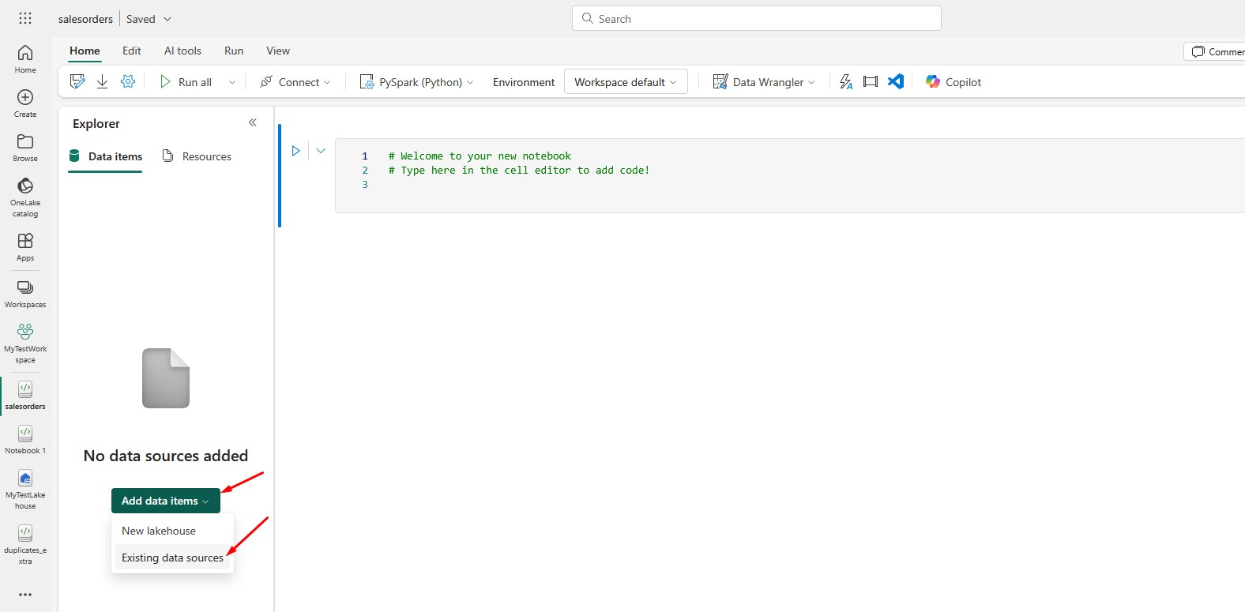1245x612 pixels.
Task: Open OneLake catalog in left navigation
Action: tap(25, 197)
